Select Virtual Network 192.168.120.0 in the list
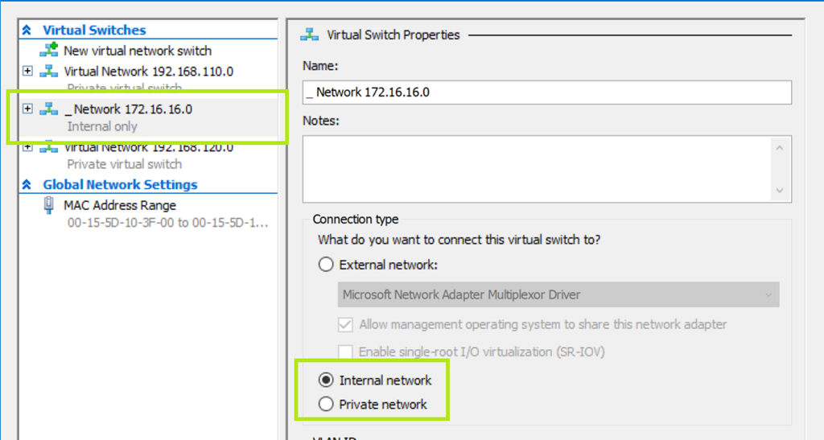The width and height of the screenshot is (824, 440). pos(148,148)
